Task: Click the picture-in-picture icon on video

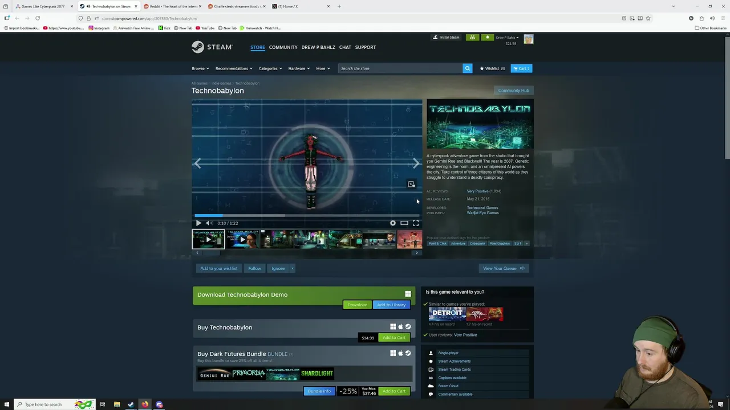Action: tap(411, 184)
